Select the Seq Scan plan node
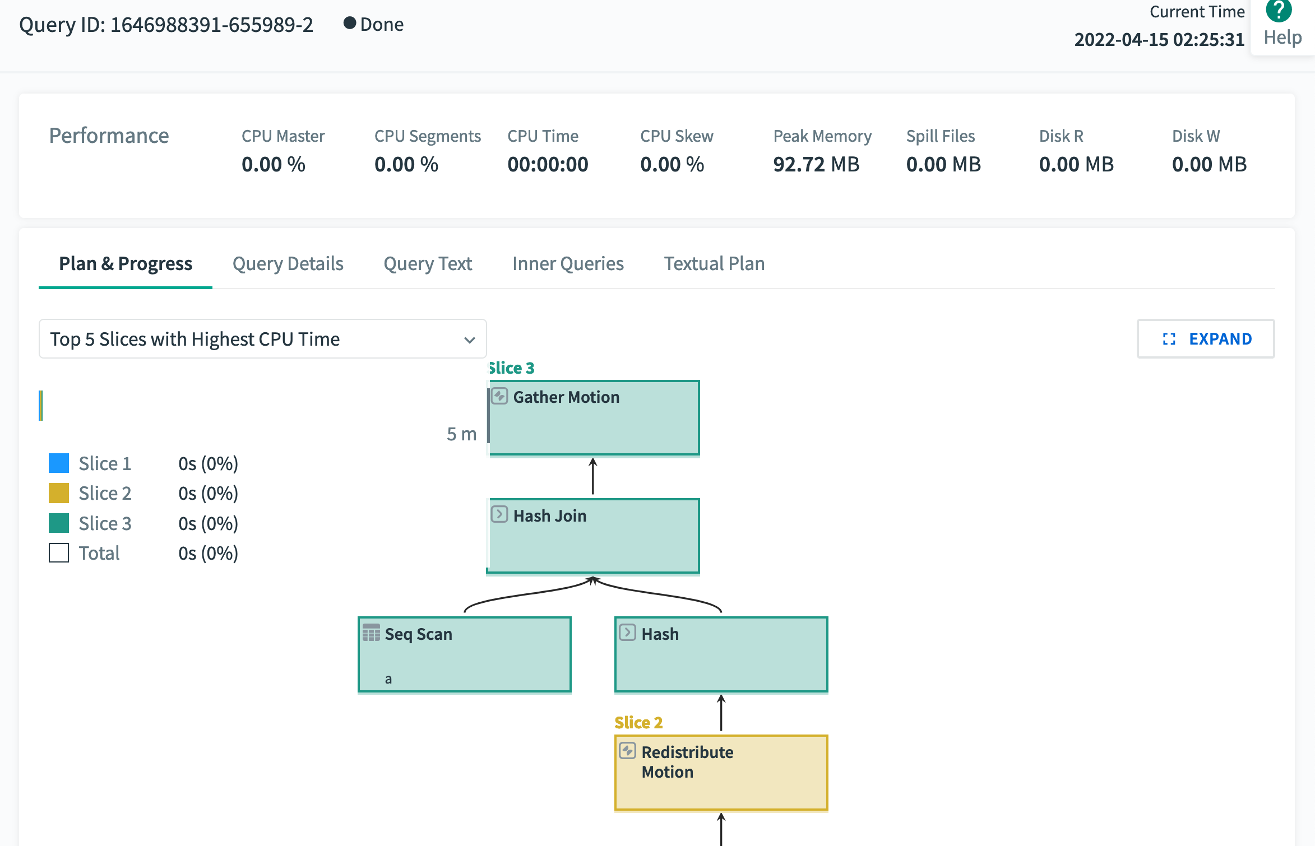This screenshot has height=846, width=1315. tap(465, 654)
